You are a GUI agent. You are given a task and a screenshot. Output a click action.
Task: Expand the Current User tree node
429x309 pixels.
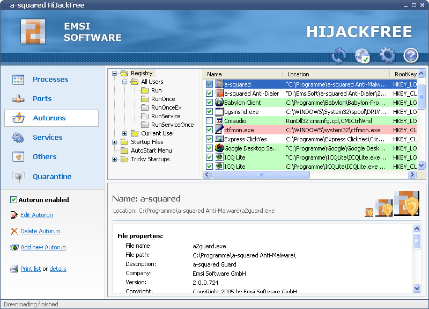pyautogui.click(x=125, y=133)
